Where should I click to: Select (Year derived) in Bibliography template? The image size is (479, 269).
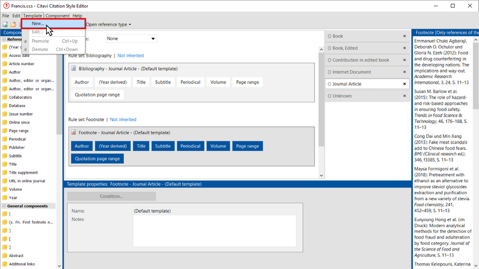[x=113, y=82]
